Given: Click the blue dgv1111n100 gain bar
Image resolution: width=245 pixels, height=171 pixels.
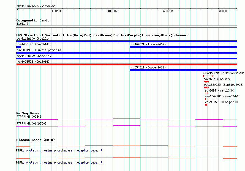Looking at the screenshot, I should tap(127, 41).
